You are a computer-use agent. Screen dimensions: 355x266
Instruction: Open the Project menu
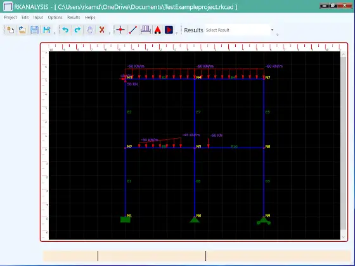[10, 18]
